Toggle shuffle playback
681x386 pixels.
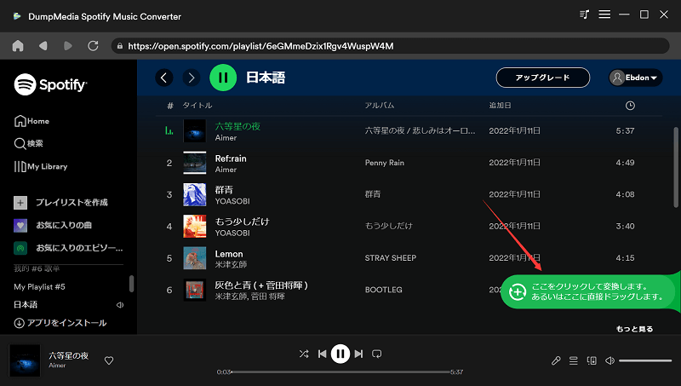[304, 354]
